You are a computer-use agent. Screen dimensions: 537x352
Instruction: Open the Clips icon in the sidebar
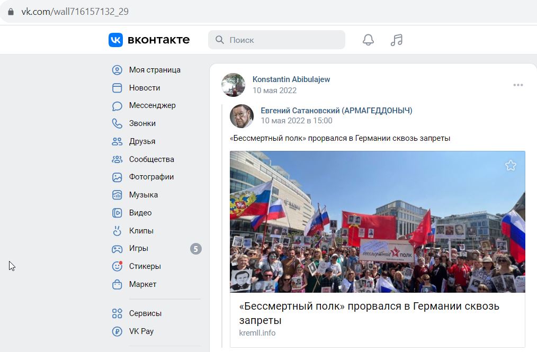click(117, 231)
